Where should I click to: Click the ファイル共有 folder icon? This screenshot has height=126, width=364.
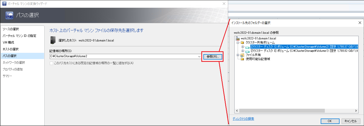click(242, 55)
